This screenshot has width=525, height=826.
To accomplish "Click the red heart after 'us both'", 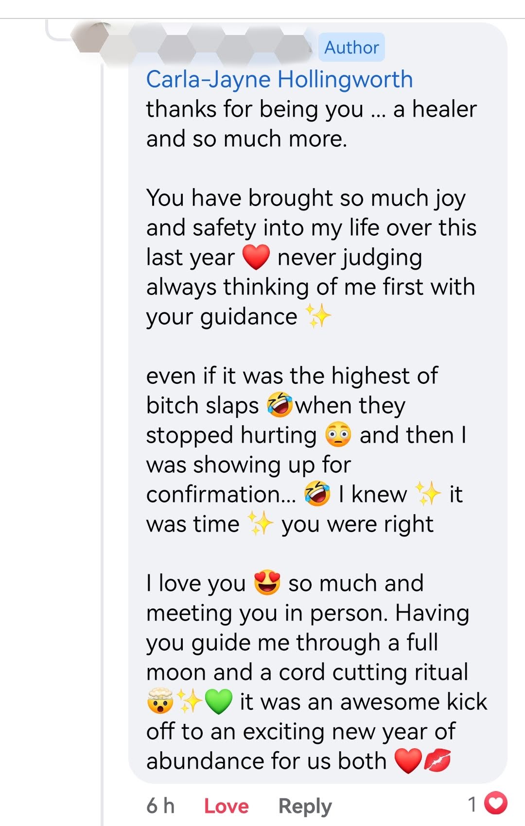I will pyautogui.click(x=408, y=761).
